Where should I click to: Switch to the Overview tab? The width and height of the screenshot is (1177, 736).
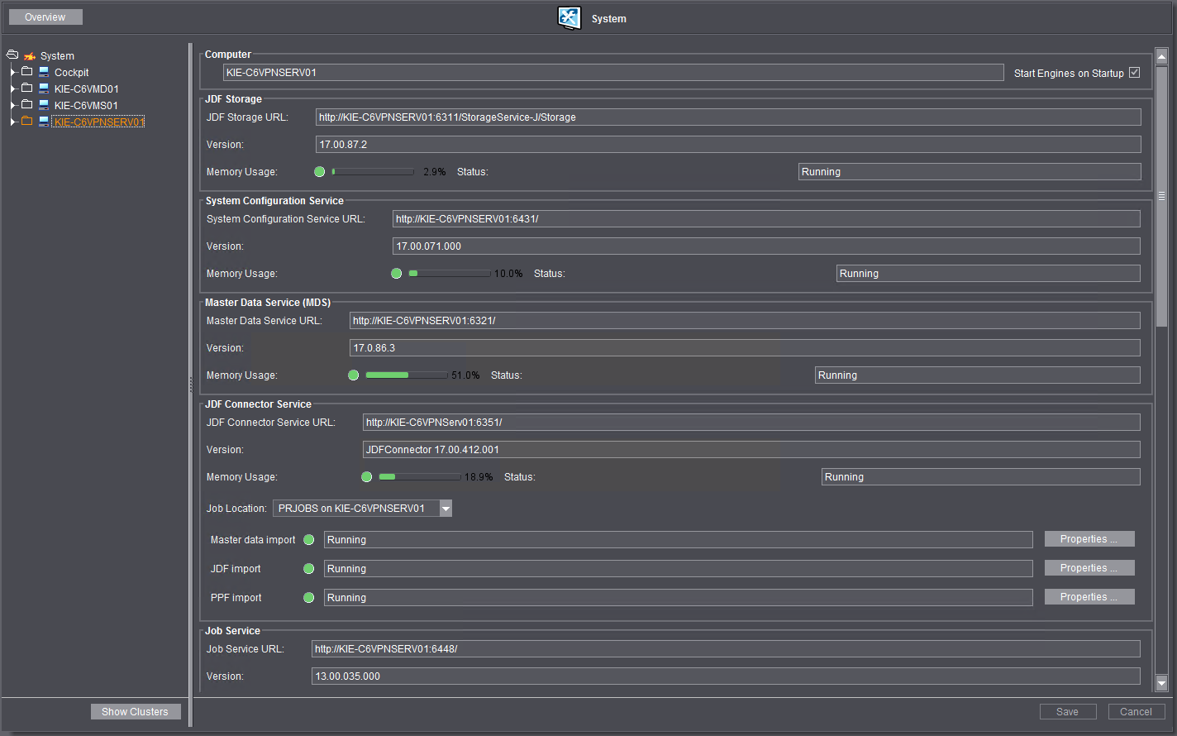45,17
